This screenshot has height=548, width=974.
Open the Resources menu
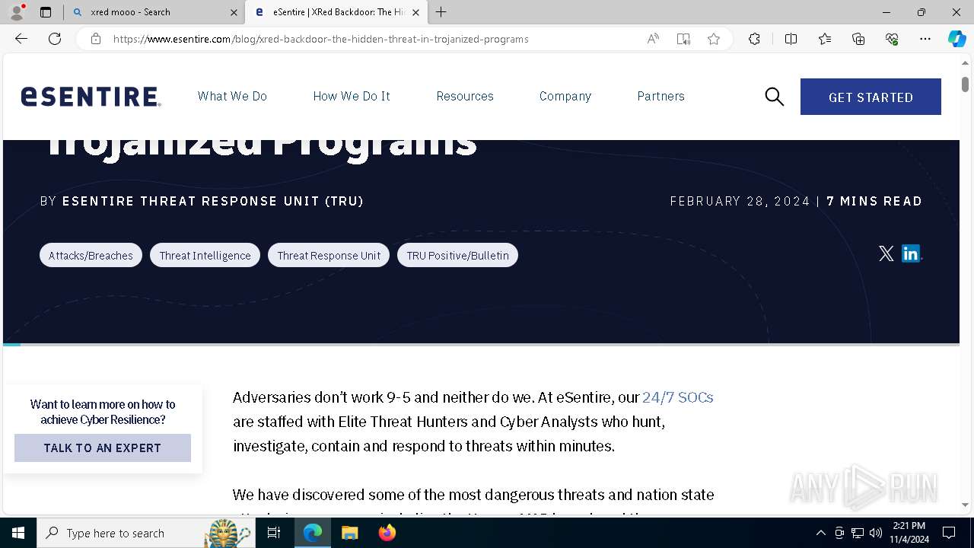click(x=465, y=96)
